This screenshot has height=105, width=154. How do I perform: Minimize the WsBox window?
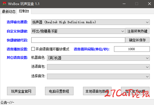[x=124, y=4]
